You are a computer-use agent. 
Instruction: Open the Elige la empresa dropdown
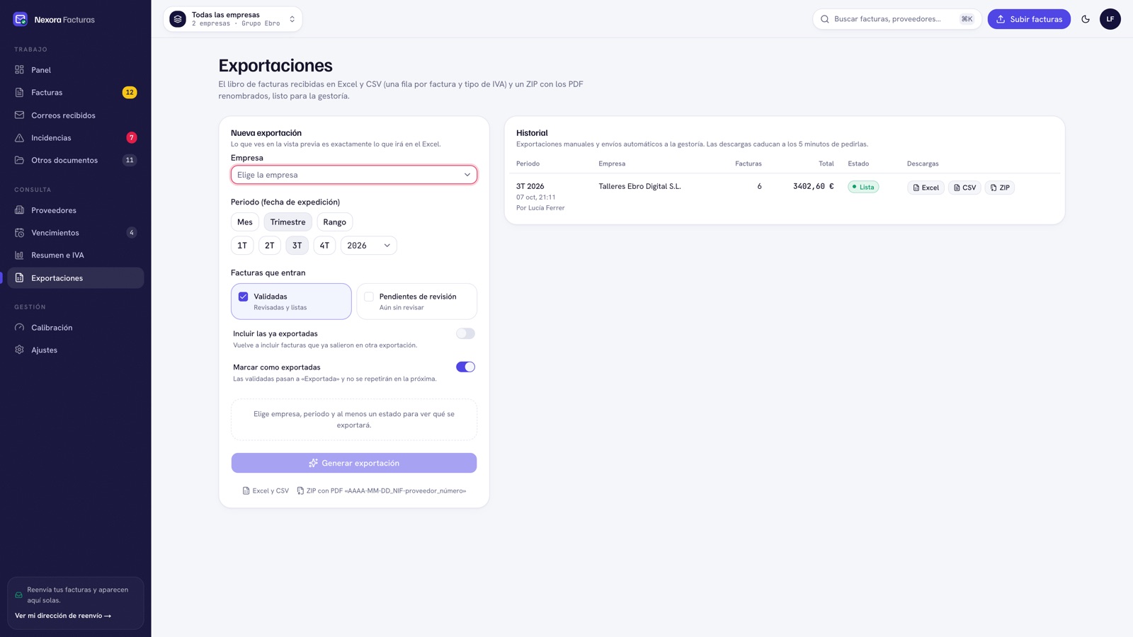(354, 175)
